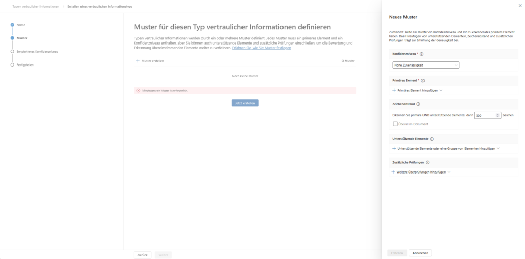Click info icon beside Primäres Element
Screen dimensions: 525x259
[423, 80]
